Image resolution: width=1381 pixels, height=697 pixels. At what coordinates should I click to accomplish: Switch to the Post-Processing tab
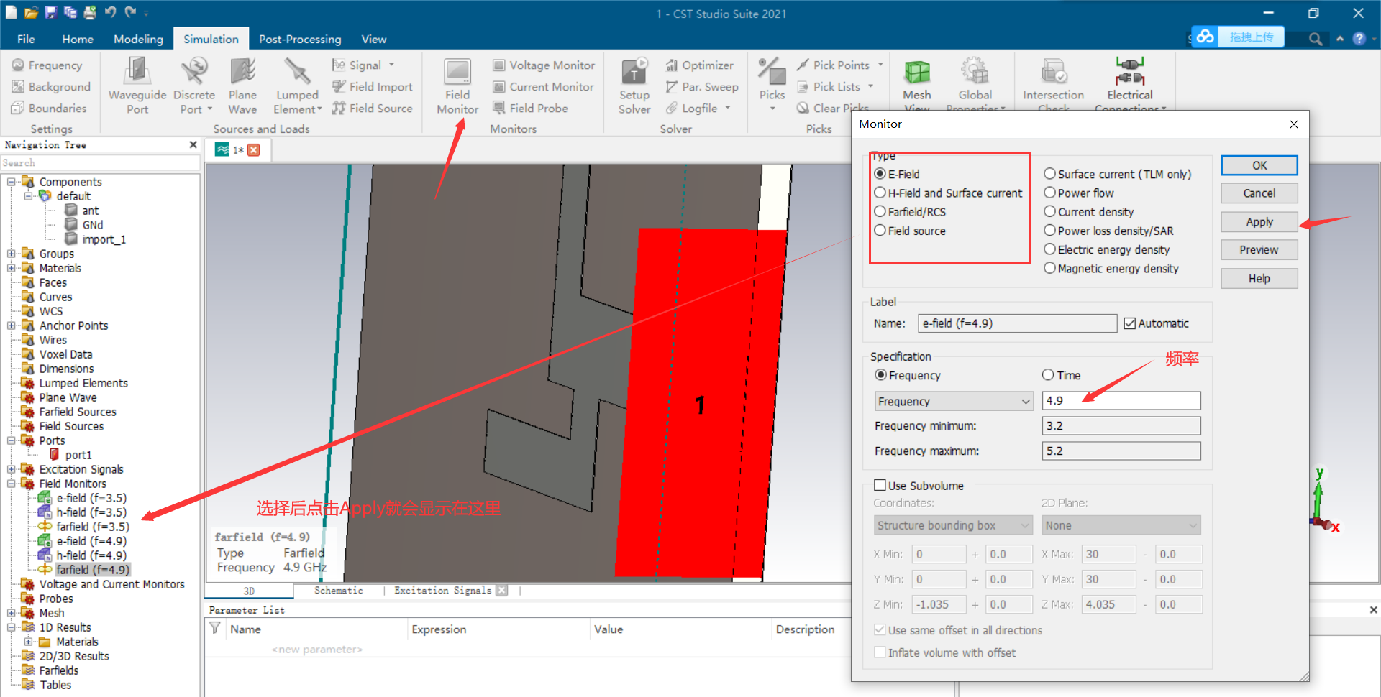(x=300, y=39)
